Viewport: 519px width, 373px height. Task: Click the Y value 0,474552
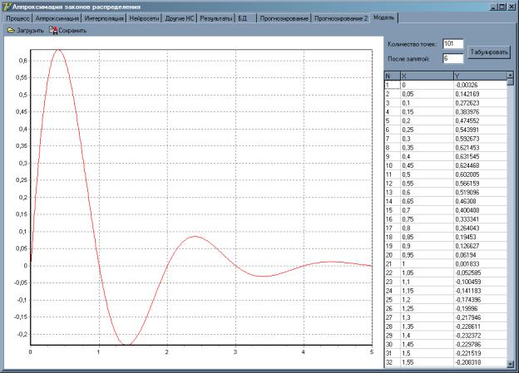480,120
